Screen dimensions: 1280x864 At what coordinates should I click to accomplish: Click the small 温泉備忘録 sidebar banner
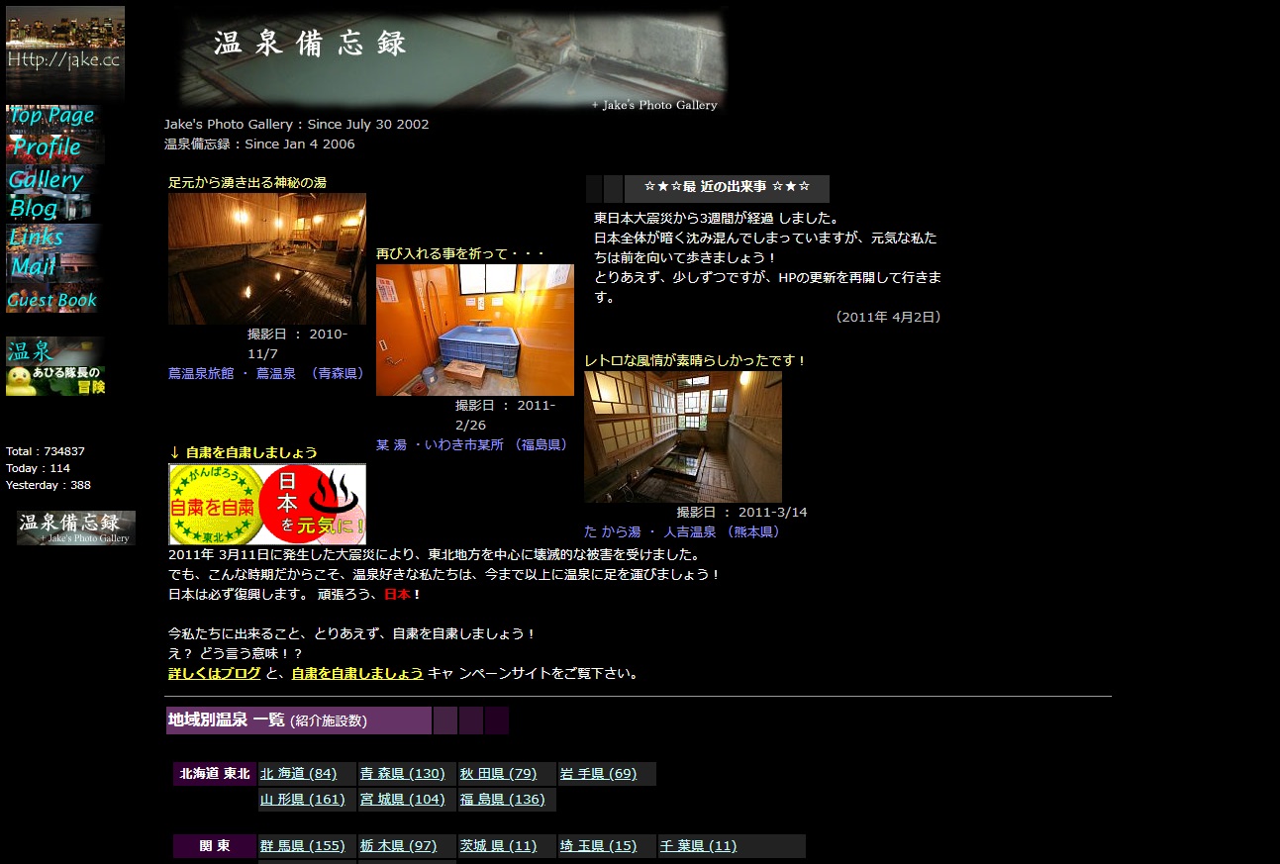coord(76,528)
